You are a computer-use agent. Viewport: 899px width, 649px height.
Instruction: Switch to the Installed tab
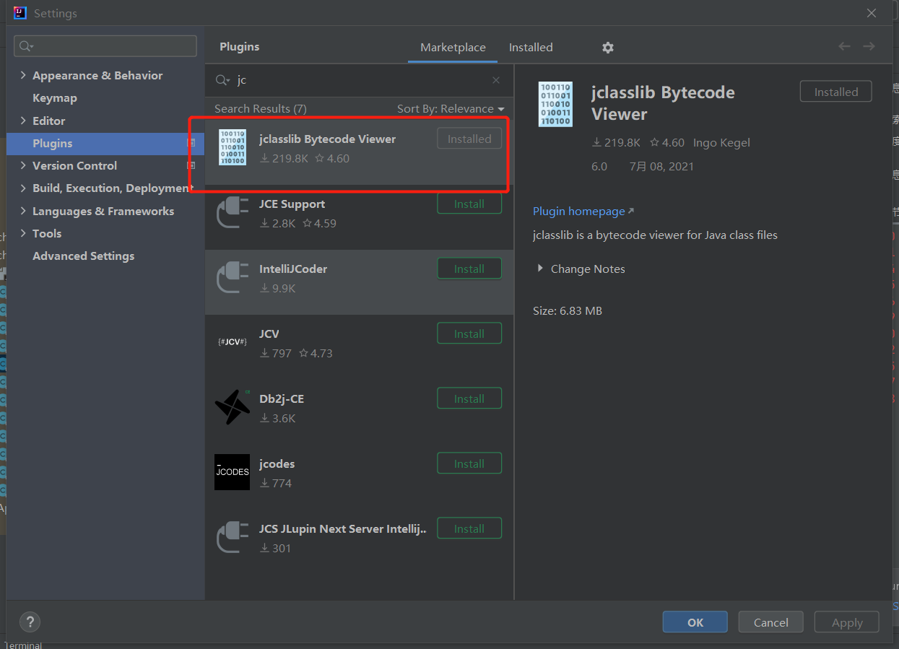pyautogui.click(x=531, y=48)
